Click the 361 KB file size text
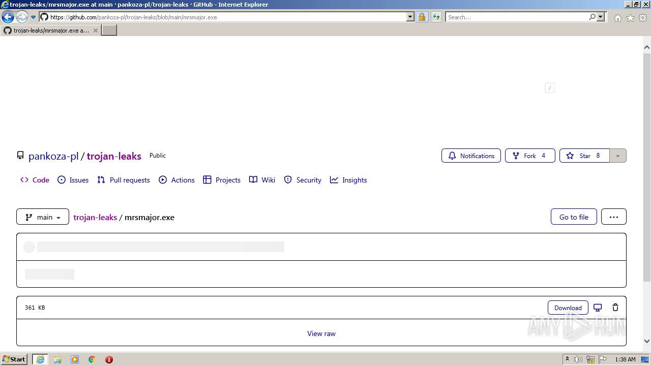Screen dimensions: 651x366 pyautogui.click(x=35, y=308)
